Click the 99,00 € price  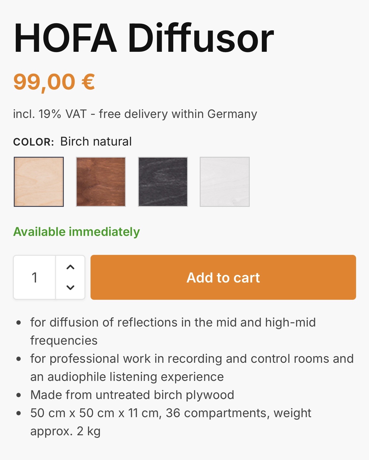(54, 82)
